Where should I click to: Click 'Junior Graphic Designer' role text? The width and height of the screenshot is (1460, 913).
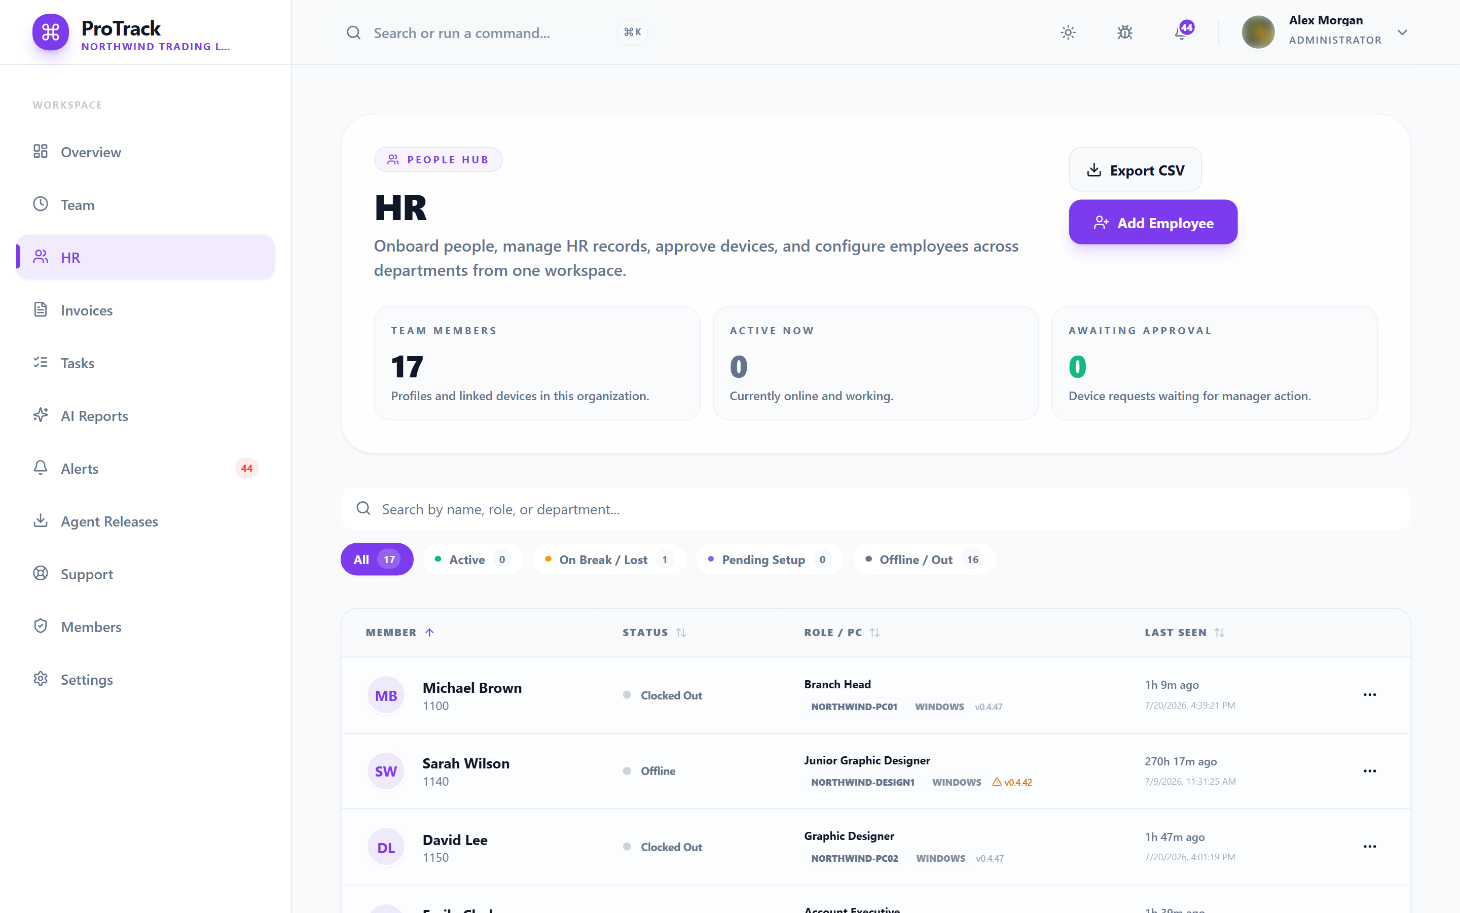coord(867,760)
